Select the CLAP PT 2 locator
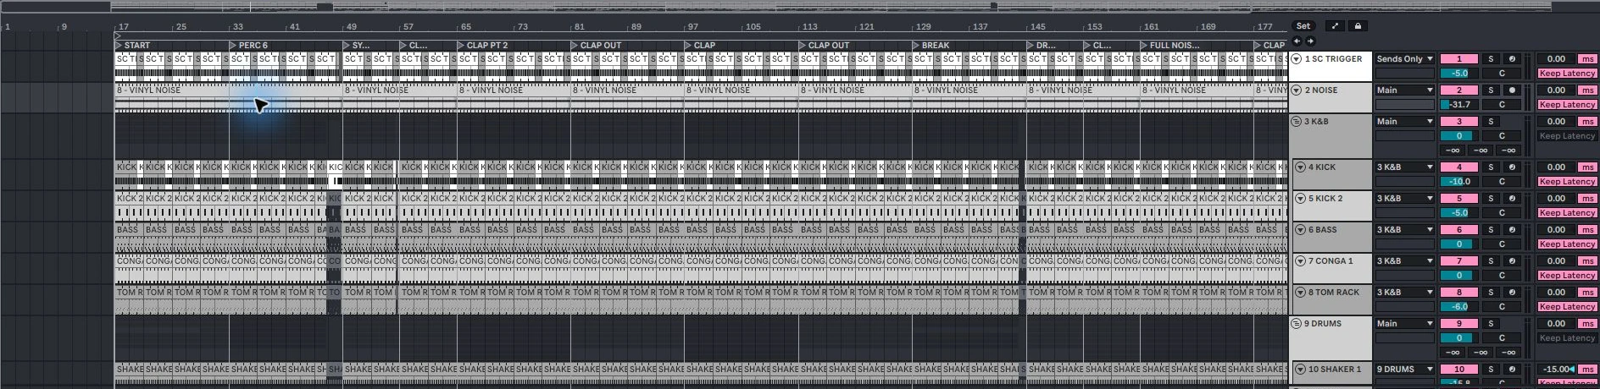This screenshot has width=1600, height=389. click(482, 46)
